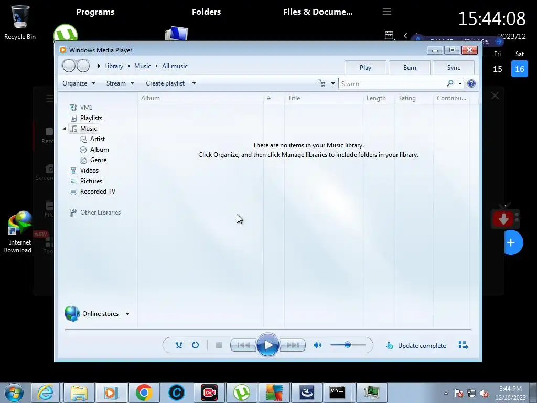Select All music in the breadcrumb
The image size is (537, 403).
coord(175,66)
